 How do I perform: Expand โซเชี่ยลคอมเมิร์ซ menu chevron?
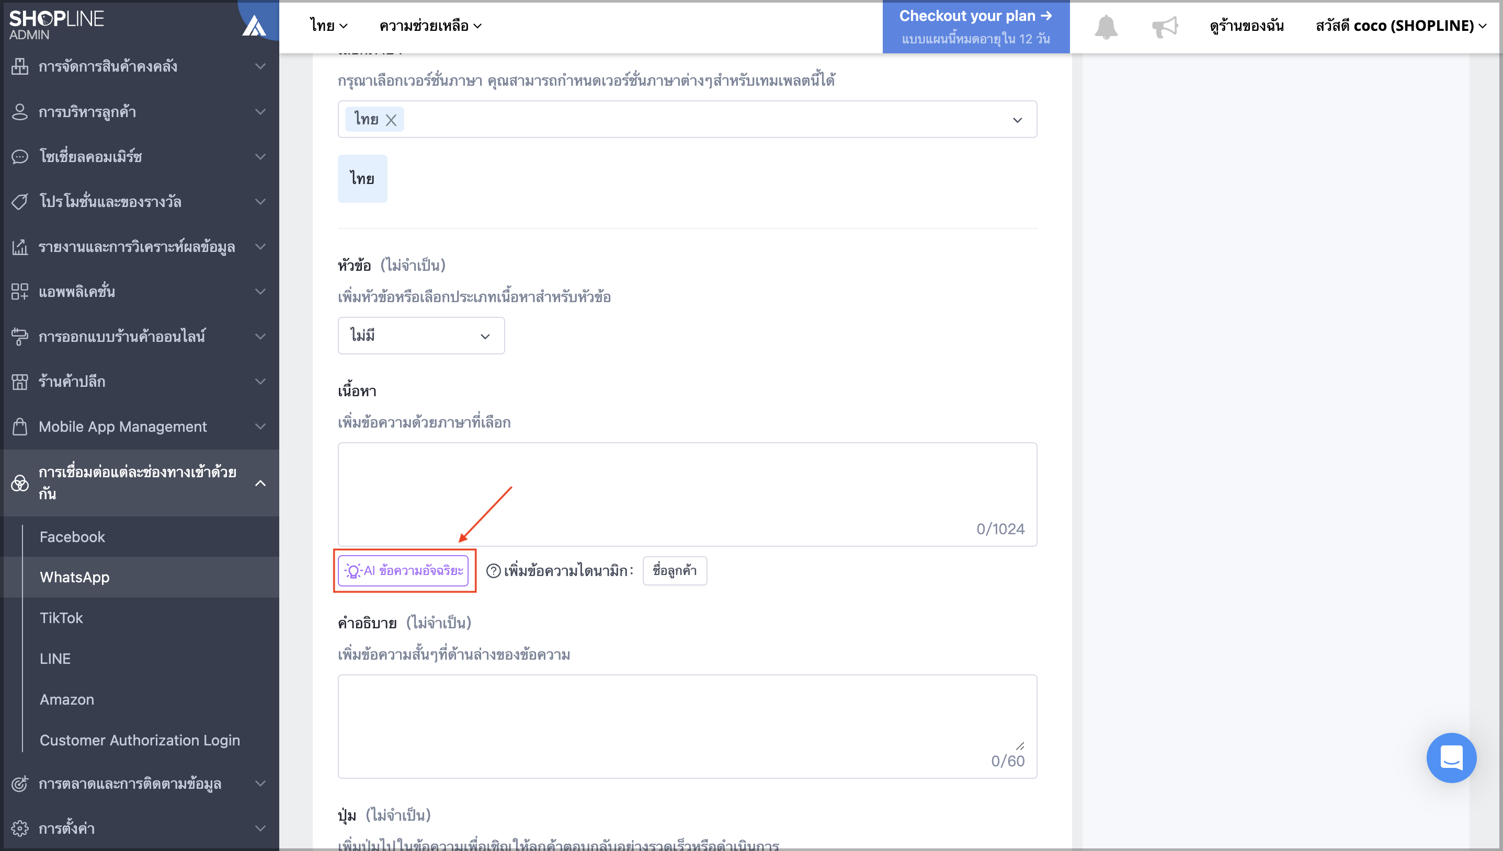(x=261, y=157)
